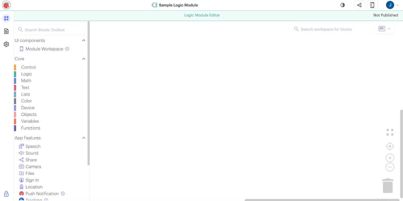This screenshot has height=201, width=403.
Task: Zoom out with the minus icon
Action: [390, 167]
